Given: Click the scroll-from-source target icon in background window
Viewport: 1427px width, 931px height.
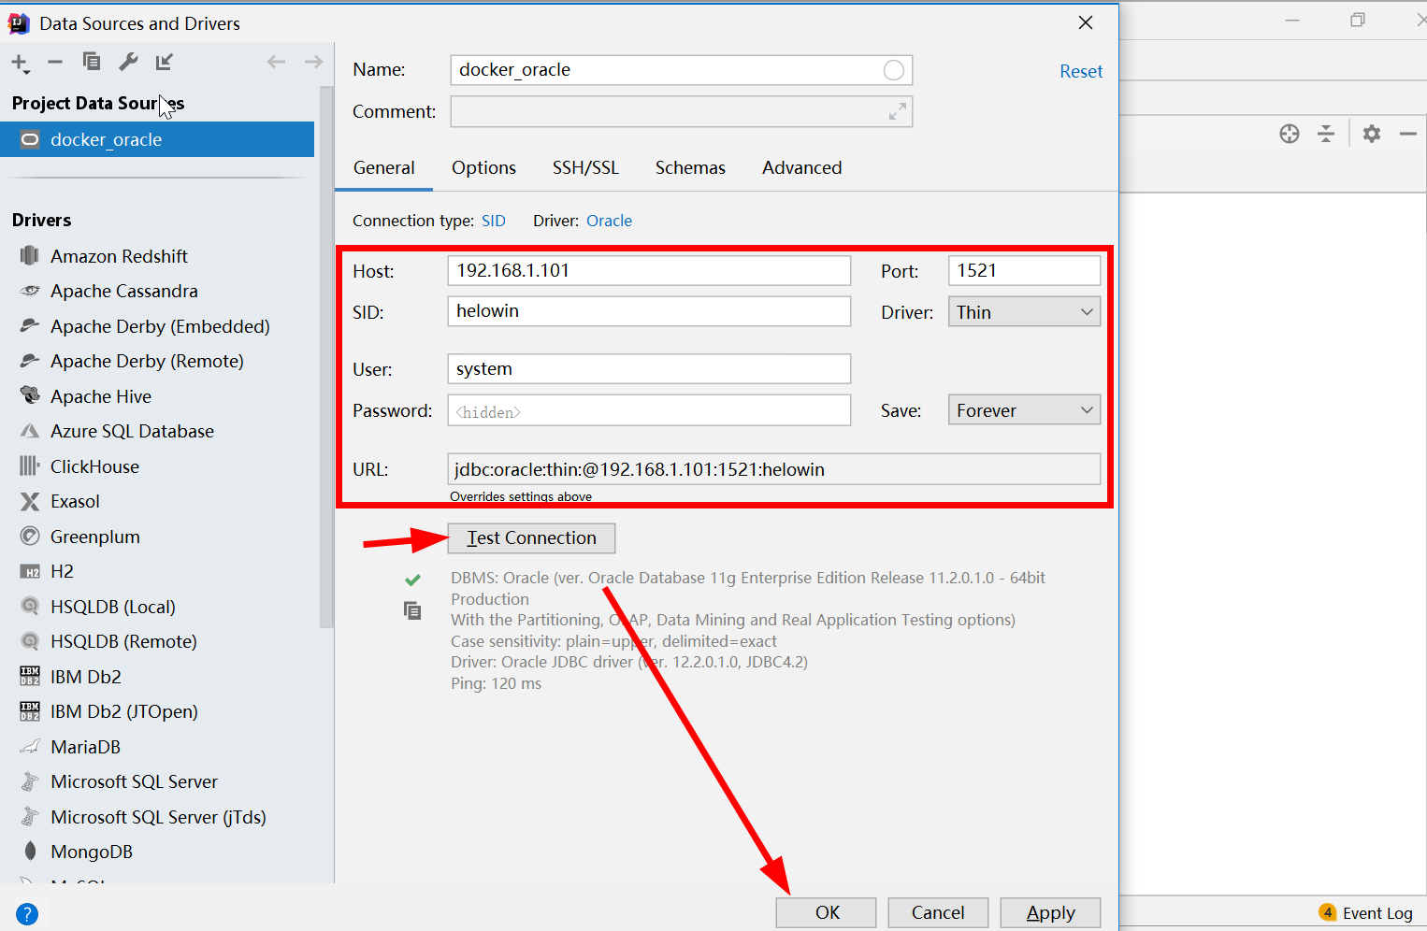Looking at the screenshot, I should tap(1290, 134).
